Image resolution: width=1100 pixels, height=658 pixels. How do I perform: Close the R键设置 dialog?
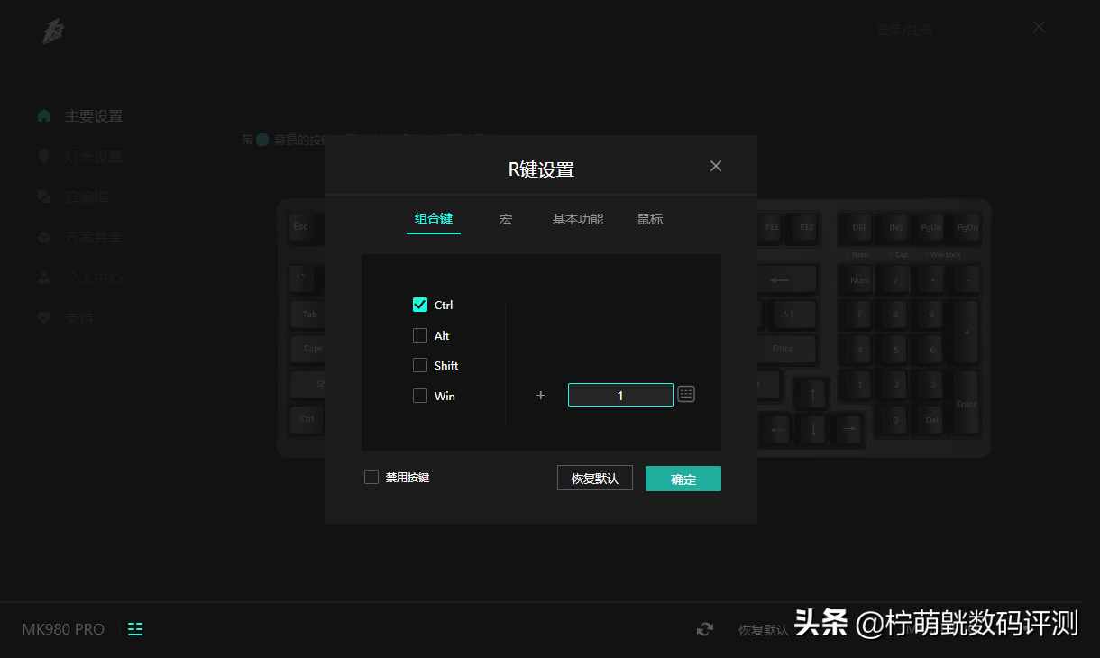[x=716, y=166]
